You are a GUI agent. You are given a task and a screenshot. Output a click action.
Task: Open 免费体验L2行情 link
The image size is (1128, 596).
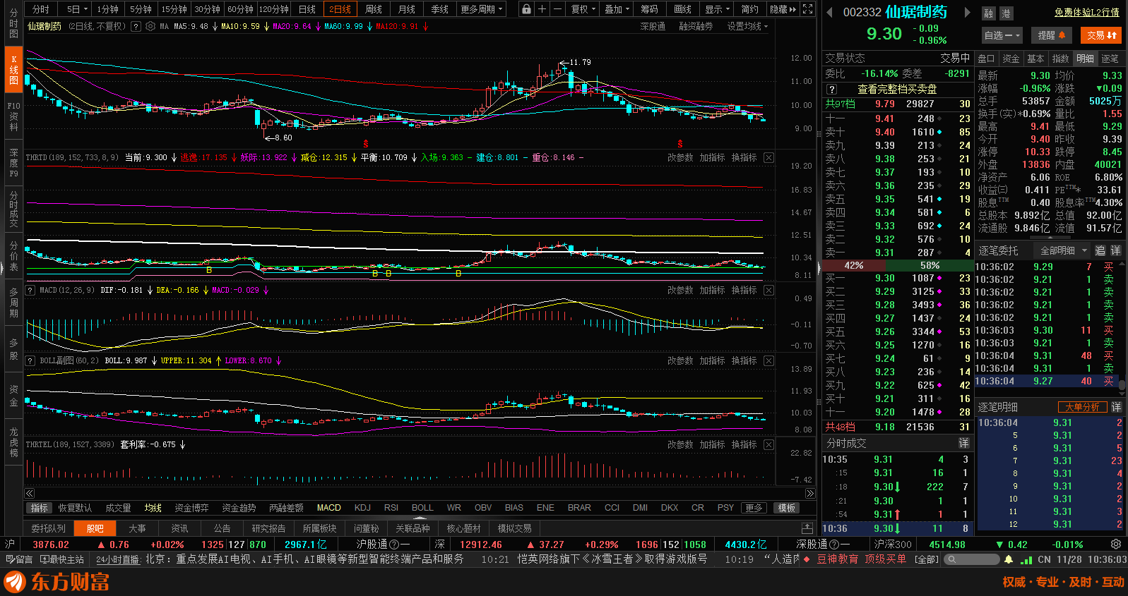click(1086, 13)
